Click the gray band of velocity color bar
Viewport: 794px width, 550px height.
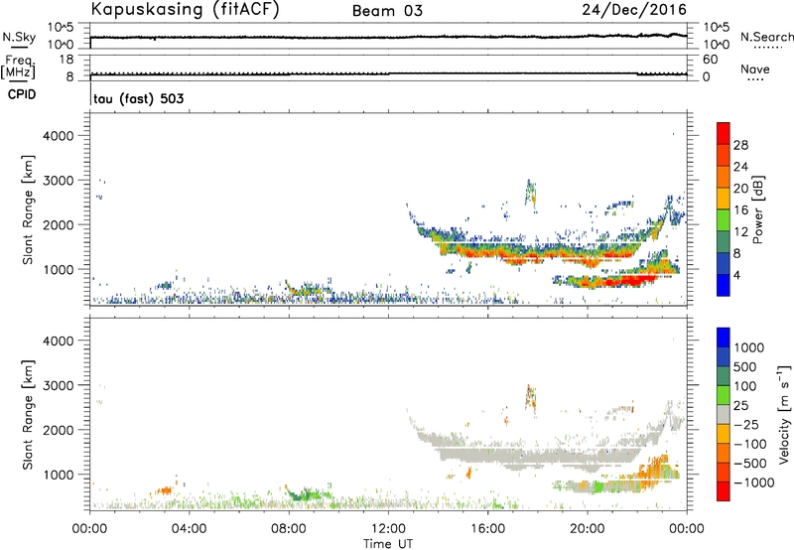coord(724,415)
